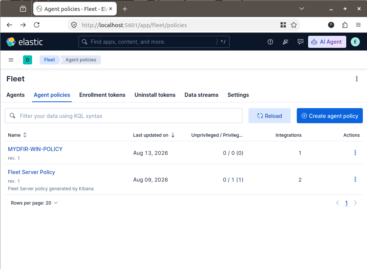
Task: Click the Aug 09, 2026 date cell
Action: click(151, 180)
